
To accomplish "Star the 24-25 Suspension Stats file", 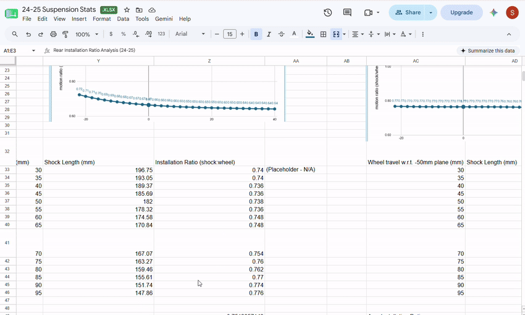I will [x=127, y=10].
